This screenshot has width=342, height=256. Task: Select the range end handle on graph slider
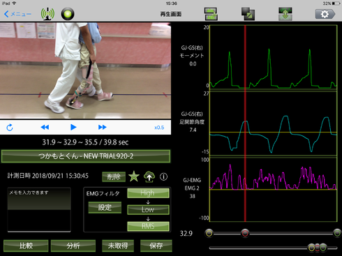(x=337, y=233)
